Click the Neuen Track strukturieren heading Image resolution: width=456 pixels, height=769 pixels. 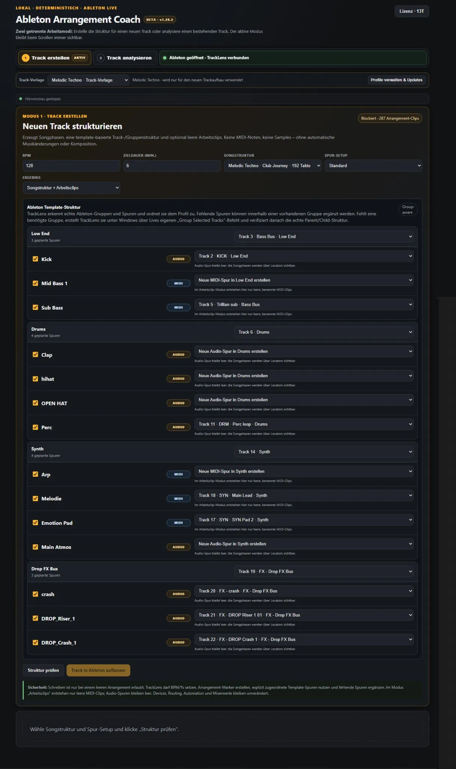pos(72,127)
